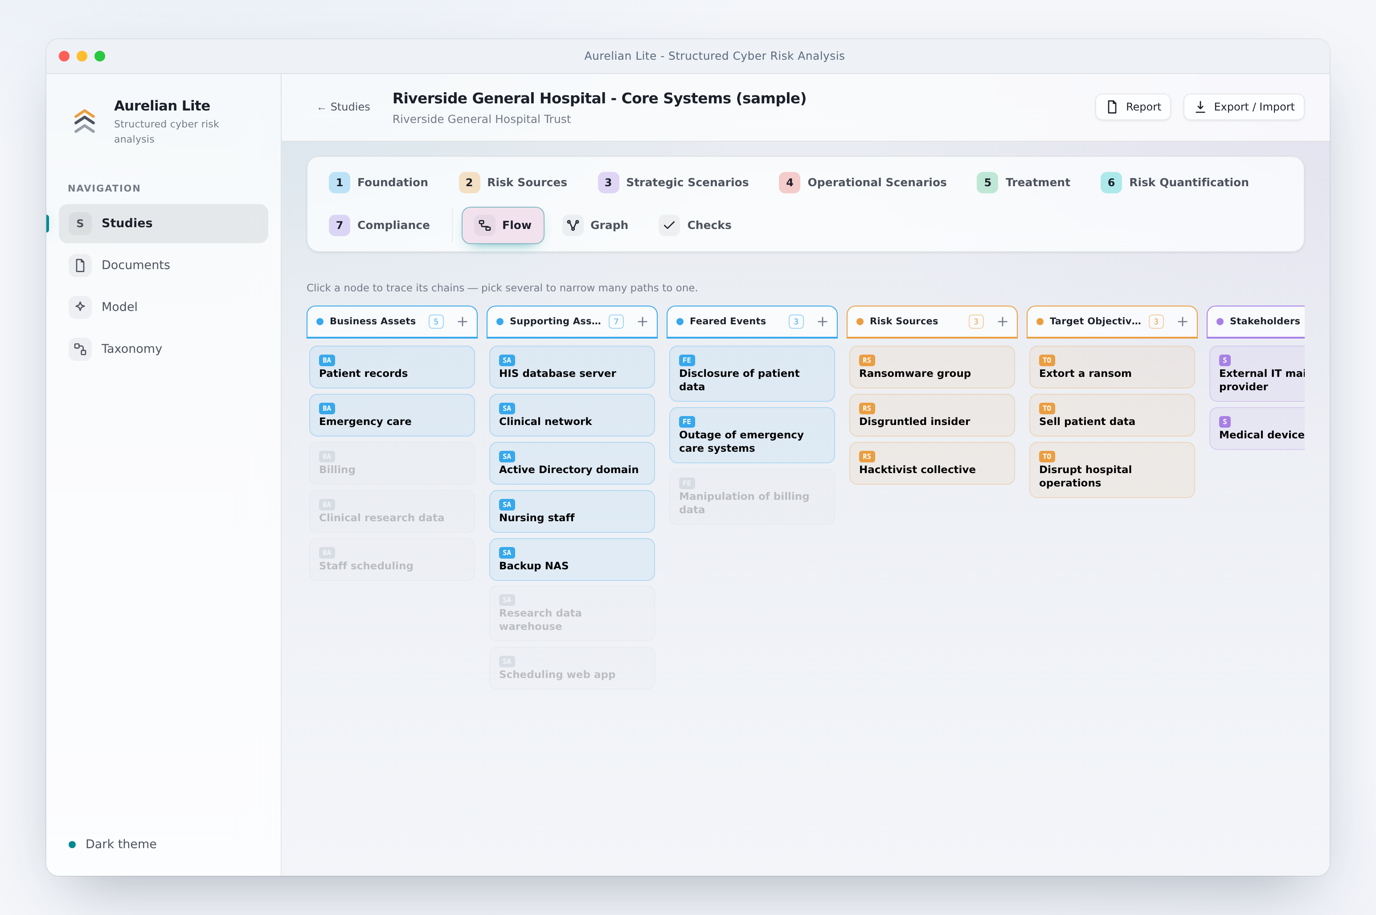Select the Active Directory domain node
This screenshot has width=1376, height=915.
572,463
